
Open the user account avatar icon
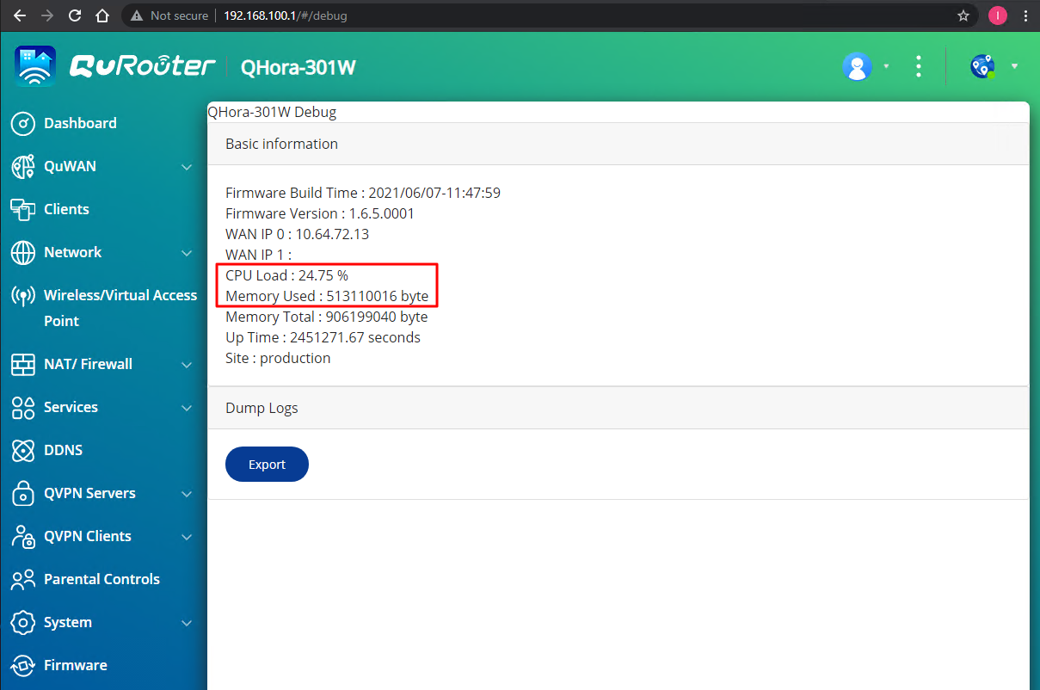(x=857, y=66)
